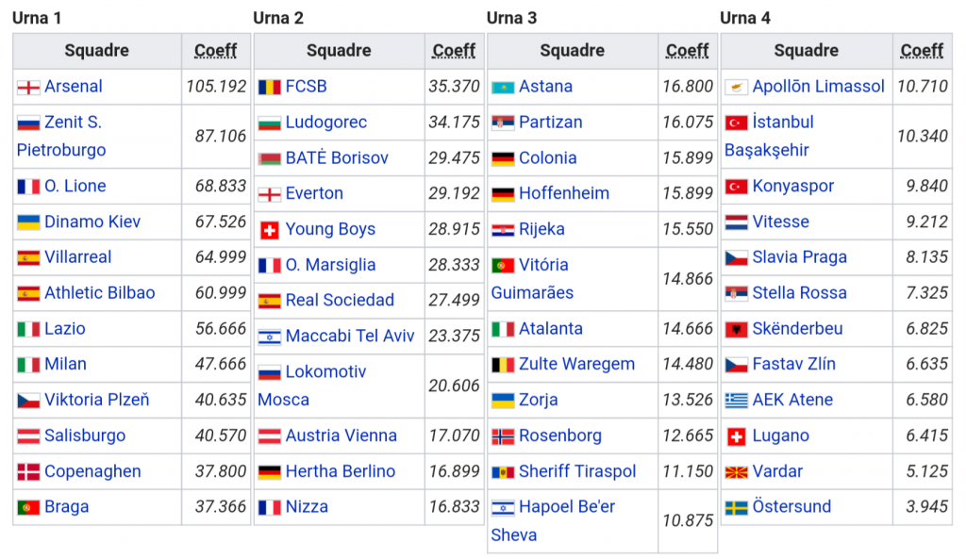
Task: Click the Romania flag beside FCSB
Action: pyautogui.click(x=270, y=87)
